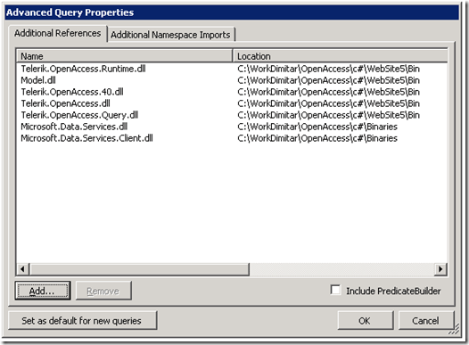Click the Advanced Query Properties title bar
This screenshot has width=469, height=345.
(x=232, y=12)
